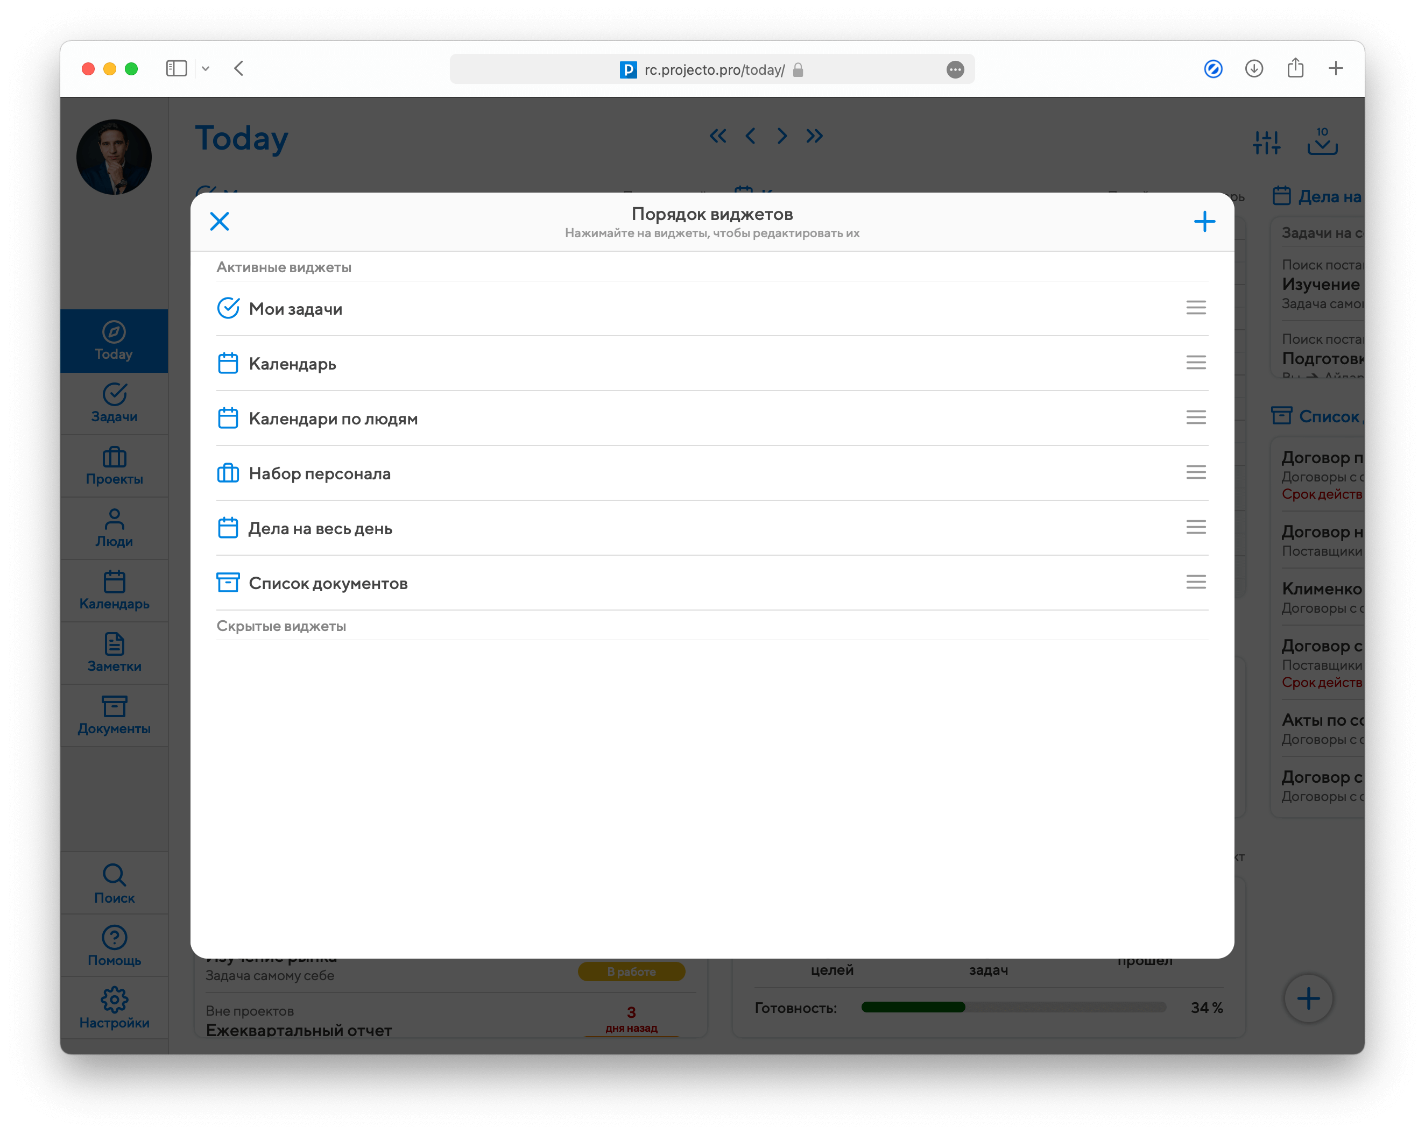
Task: Click drag handle for Список документов
Action: tap(1196, 582)
